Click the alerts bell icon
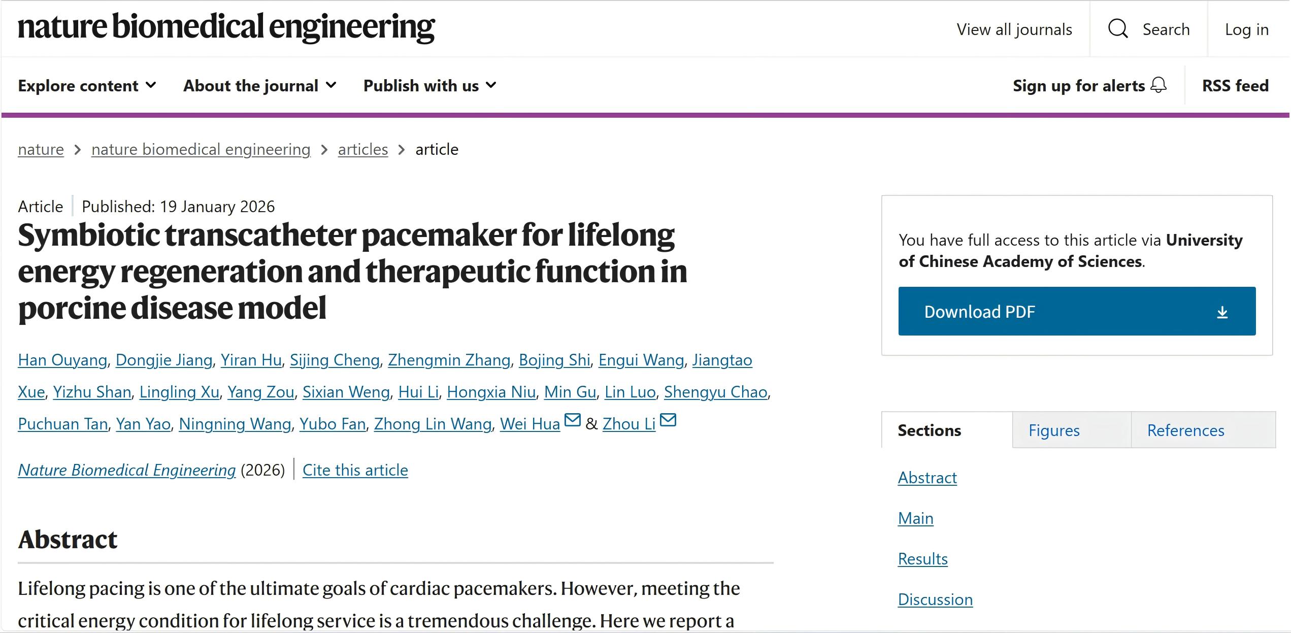The image size is (1291, 633). (x=1158, y=85)
